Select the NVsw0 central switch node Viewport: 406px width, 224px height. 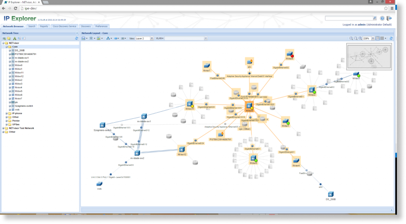pyautogui.click(x=249, y=106)
